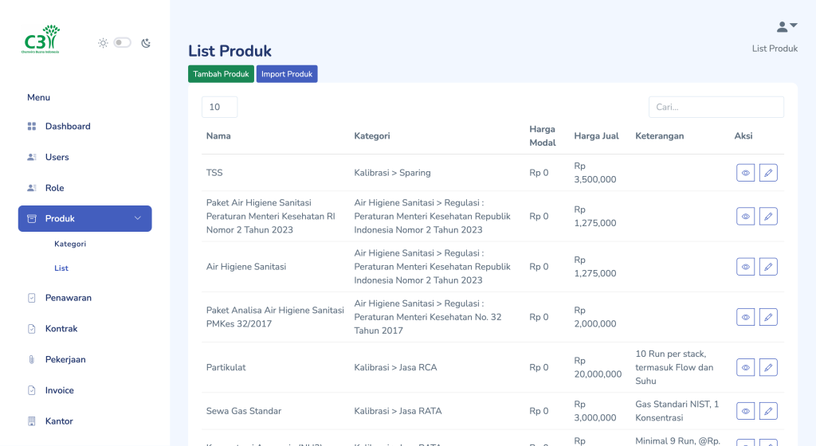Collapse the Produk menu chevron

[x=137, y=219]
